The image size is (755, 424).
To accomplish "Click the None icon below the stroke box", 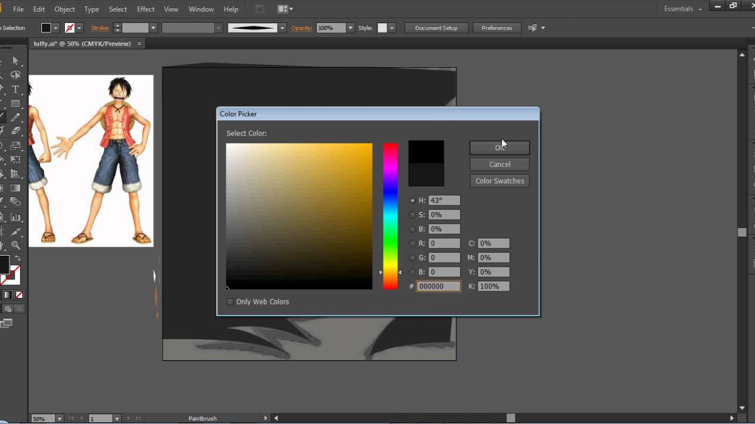I will click(x=19, y=295).
